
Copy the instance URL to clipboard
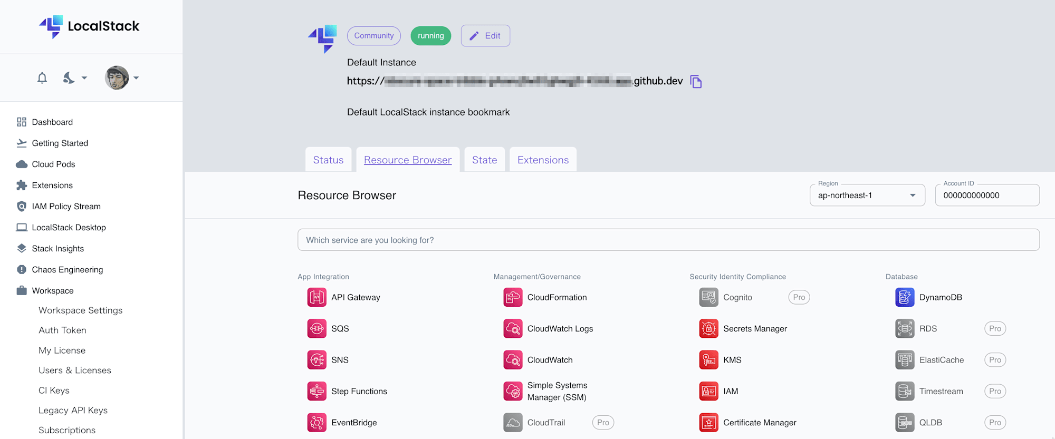(696, 82)
